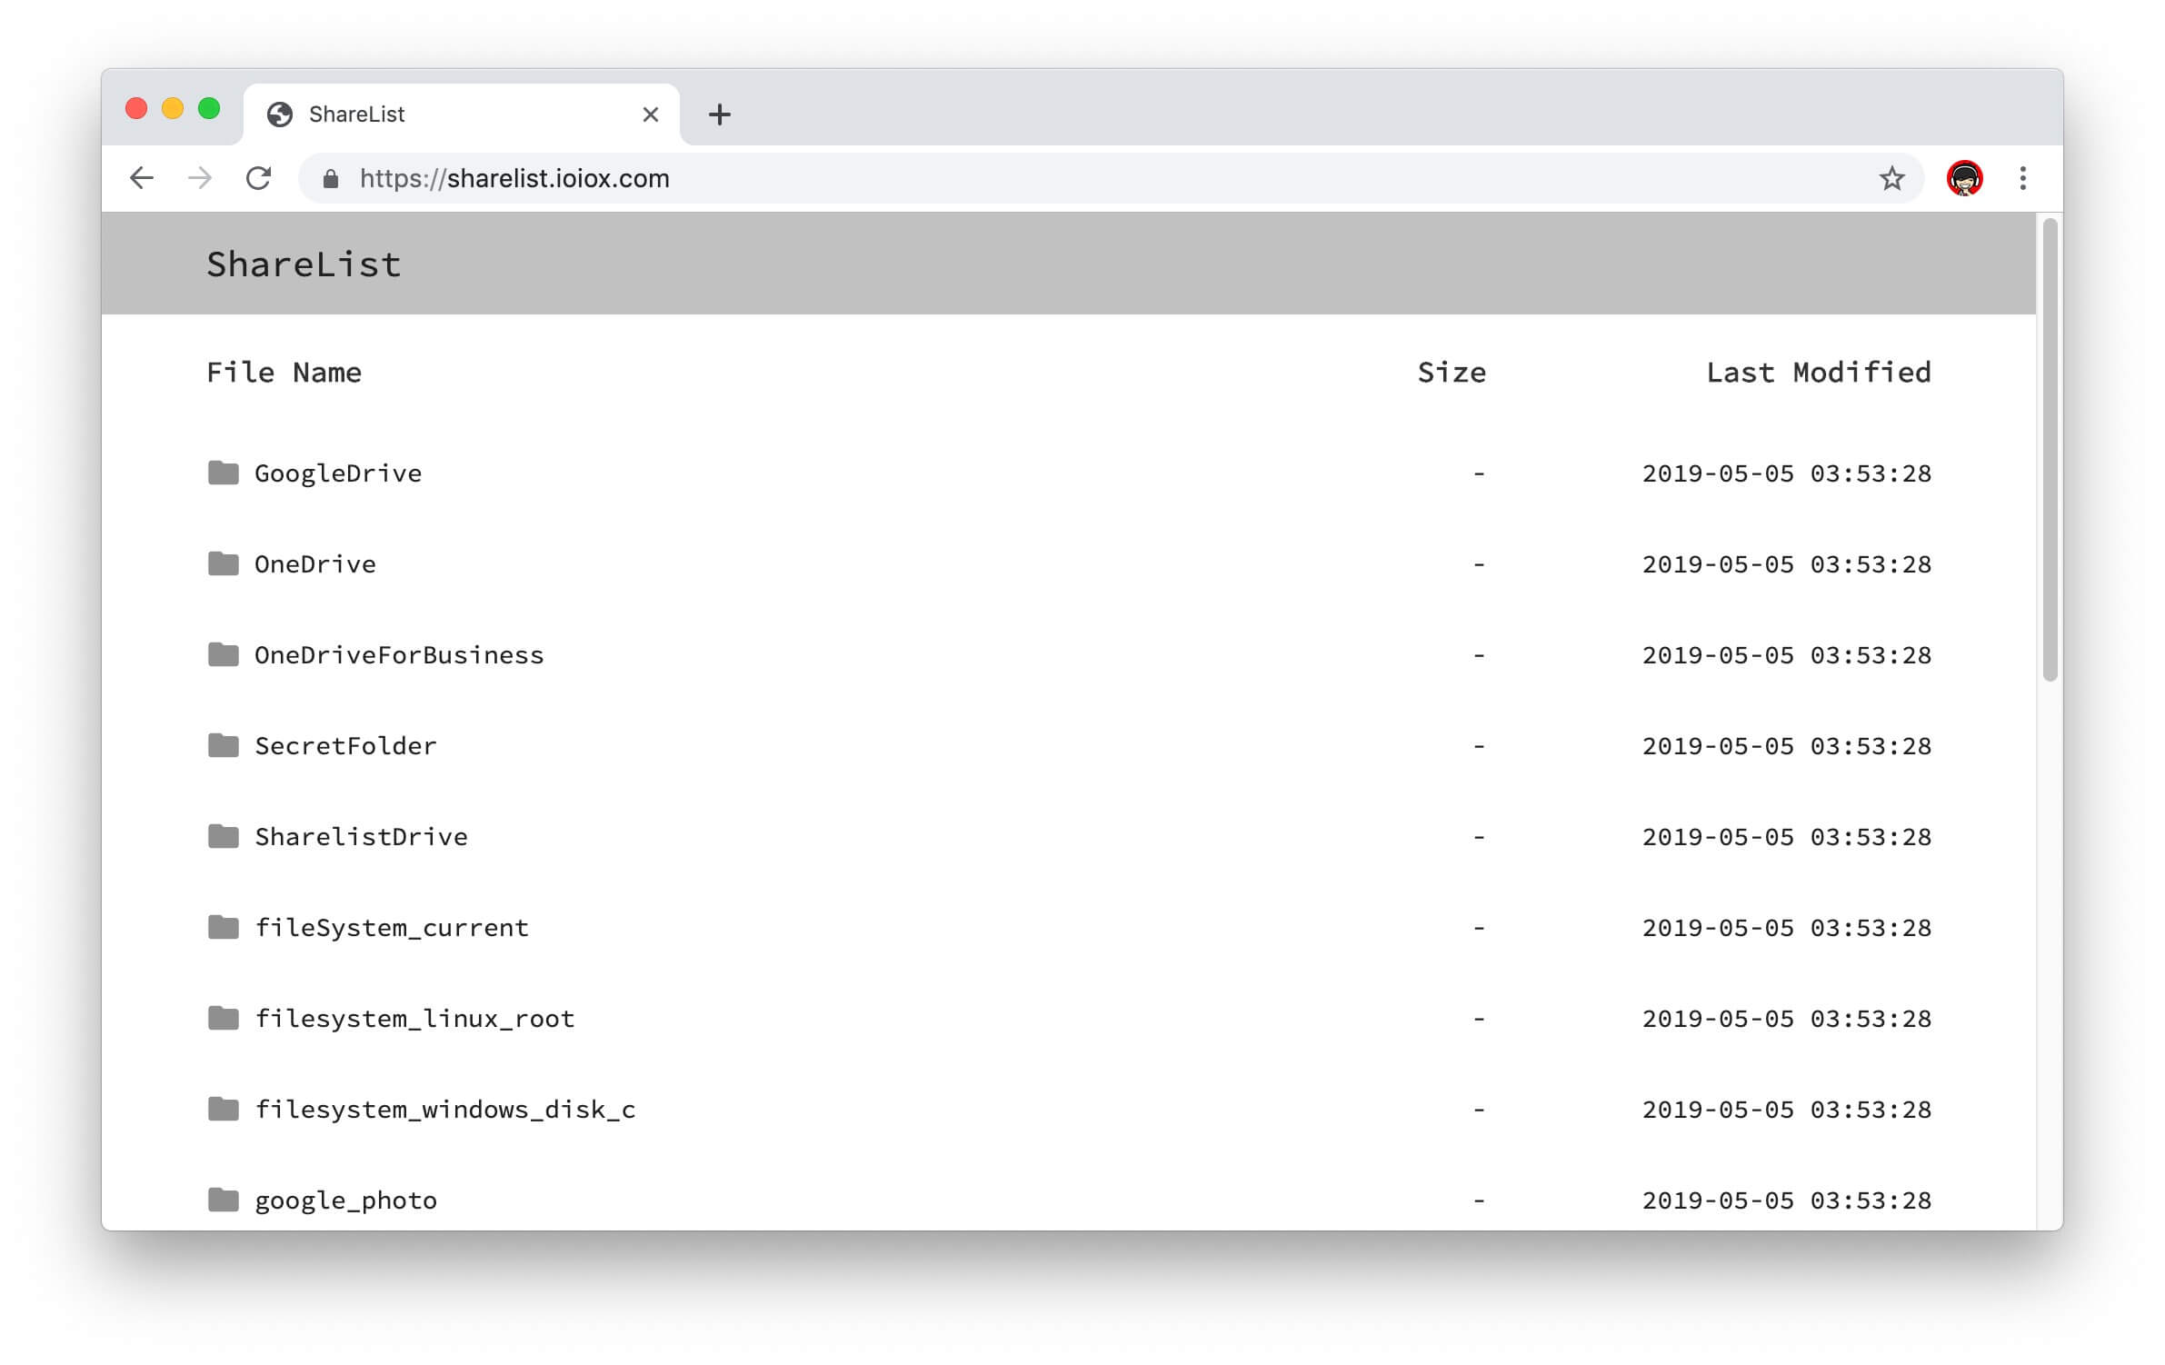Click the Size column header
The height and width of the screenshot is (1365, 2165).
pyautogui.click(x=1452, y=373)
